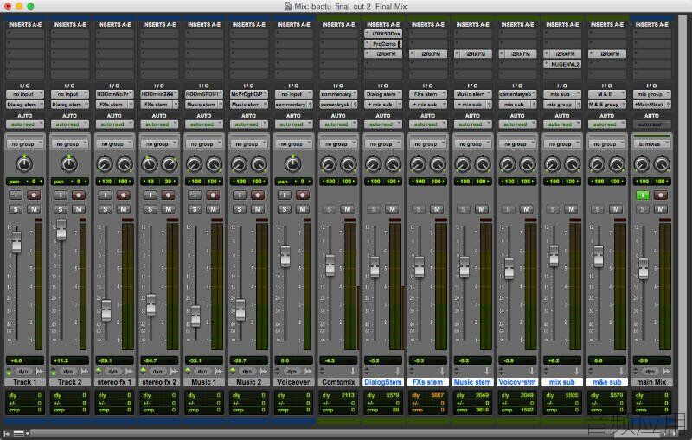Select the main Mix track name
Viewport: 692px width, 440px height.
[652, 382]
